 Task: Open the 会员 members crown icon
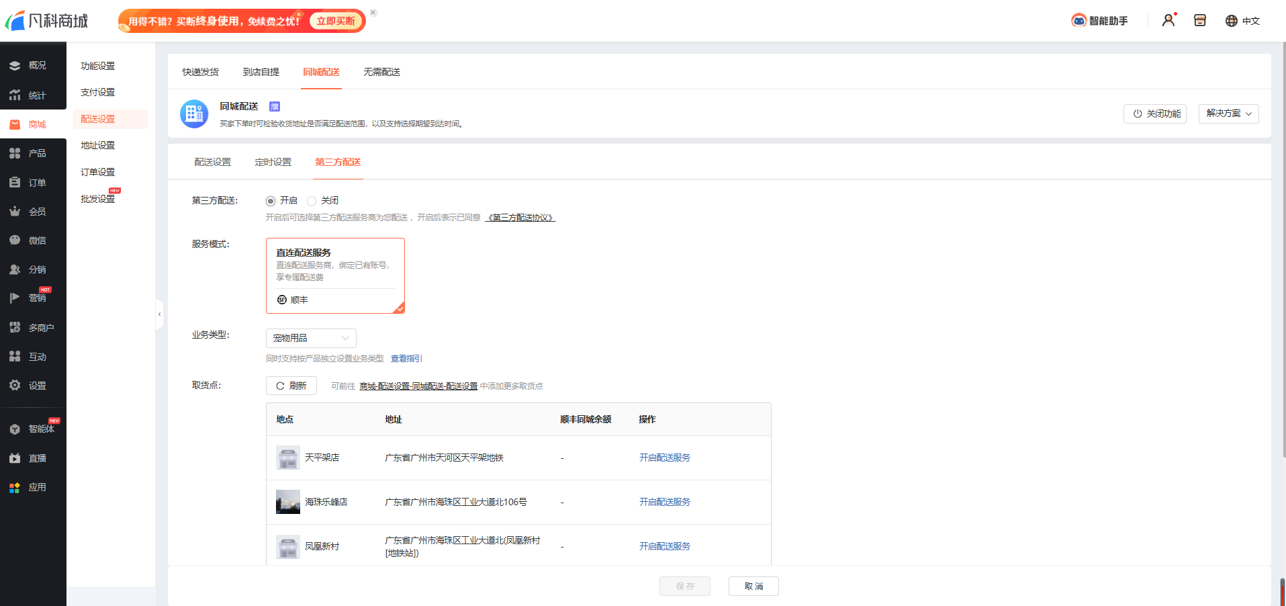pyautogui.click(x=15, y=211)
